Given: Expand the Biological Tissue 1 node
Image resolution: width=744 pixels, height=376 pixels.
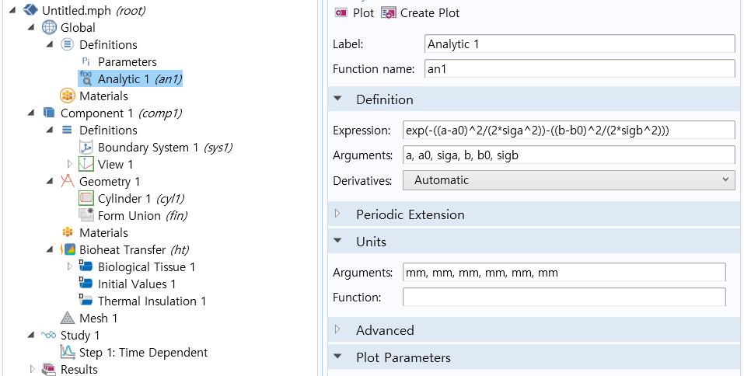Looking at the screenshot, I should click(x=69, y=267).
